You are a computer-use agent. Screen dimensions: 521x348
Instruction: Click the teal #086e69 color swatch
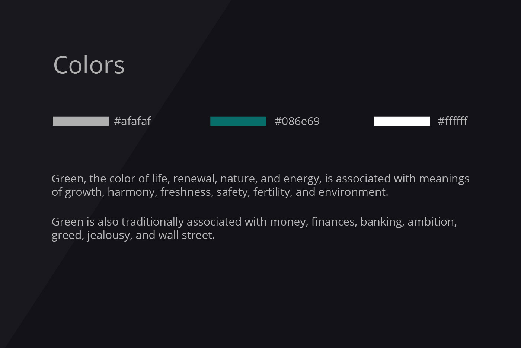click(238, 121)
